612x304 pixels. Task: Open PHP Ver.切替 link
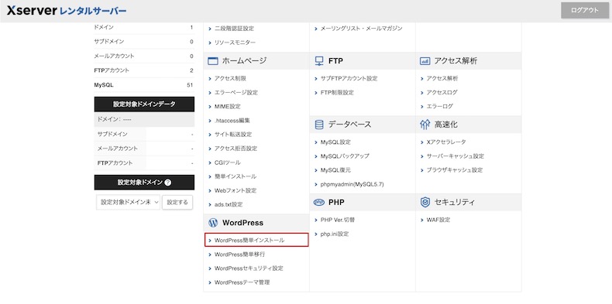click(x=337, y=220)
